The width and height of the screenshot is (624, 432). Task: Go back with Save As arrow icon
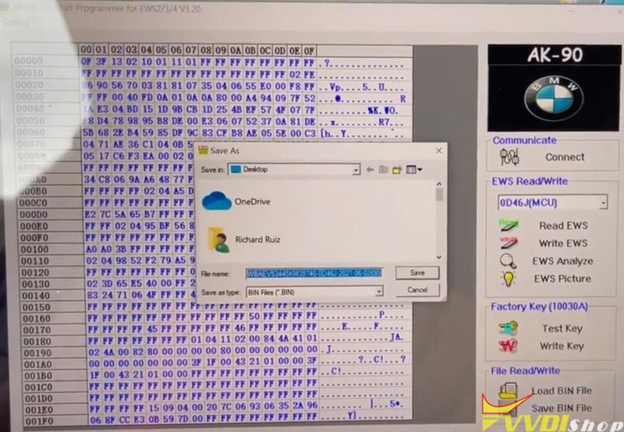tap(370, 170)
